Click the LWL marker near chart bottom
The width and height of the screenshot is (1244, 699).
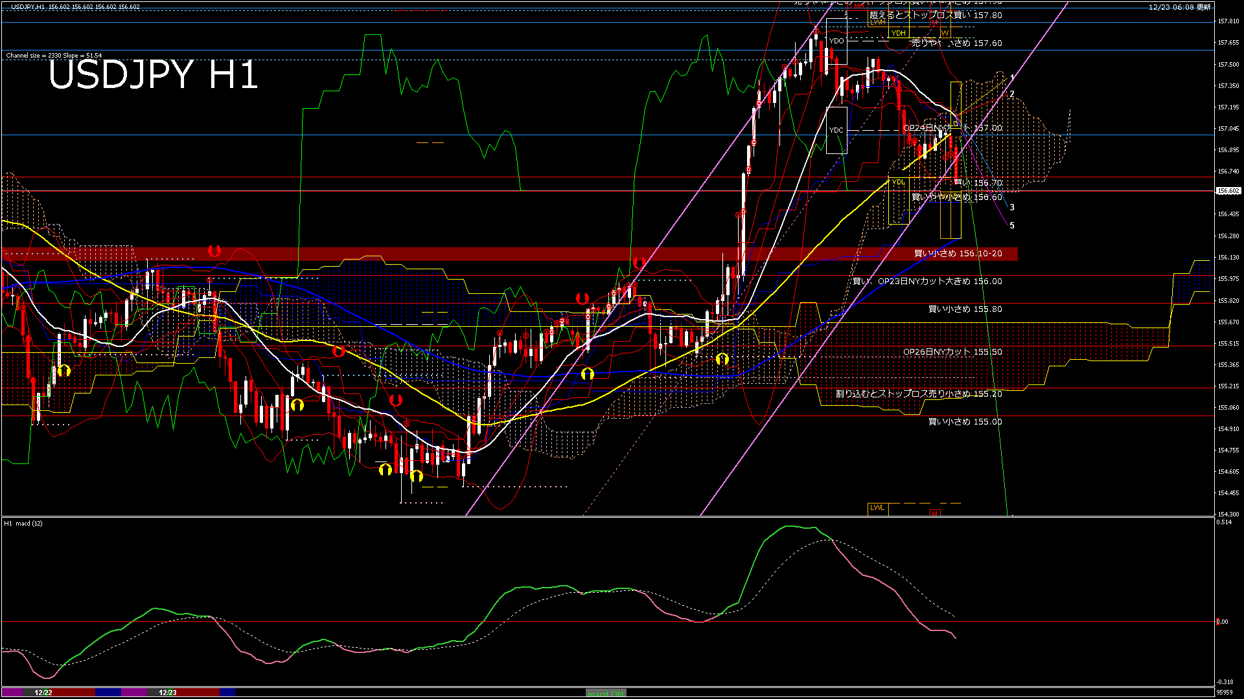[877, 508]
